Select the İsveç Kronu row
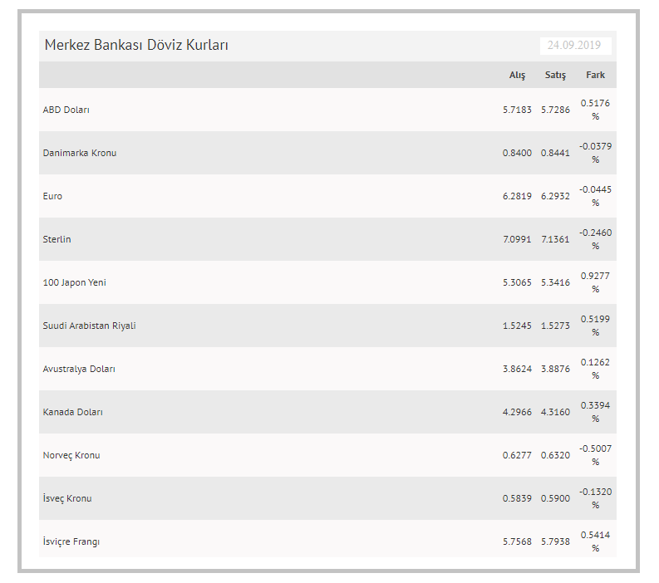 click(x=327, y=498)
